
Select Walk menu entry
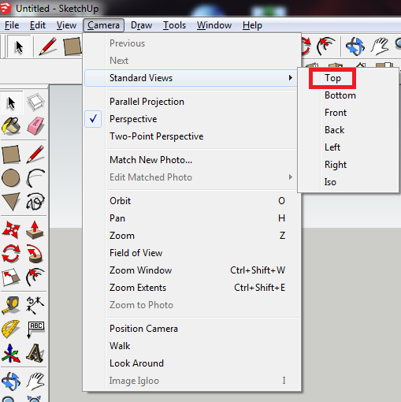click(191, 346)
